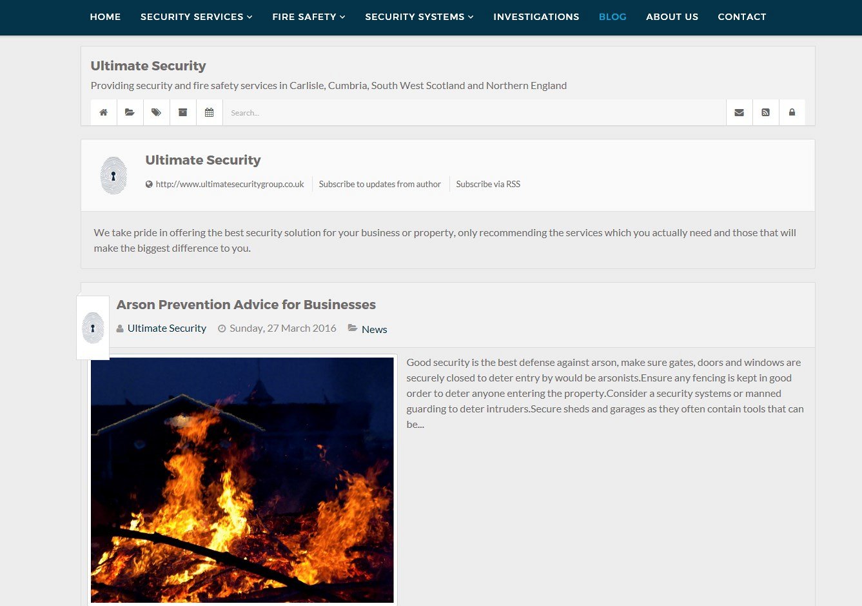Click the padlock login icon
Screen dimensions: 862x606
[x=792, y=112]
